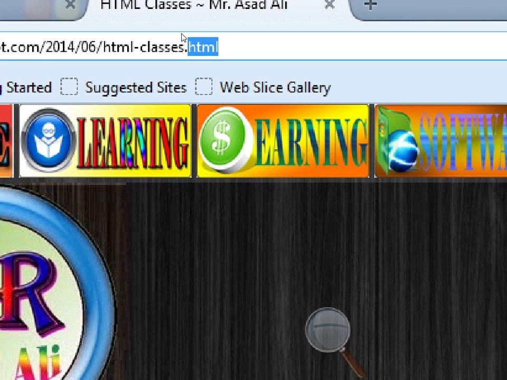Screen dimensions: 507x380
Task: Close the blurred tab on the left
Action: [x=70, y=4]
